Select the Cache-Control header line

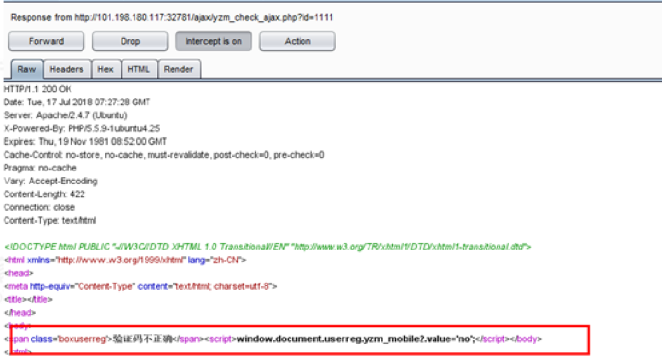[x=164, y=155]
